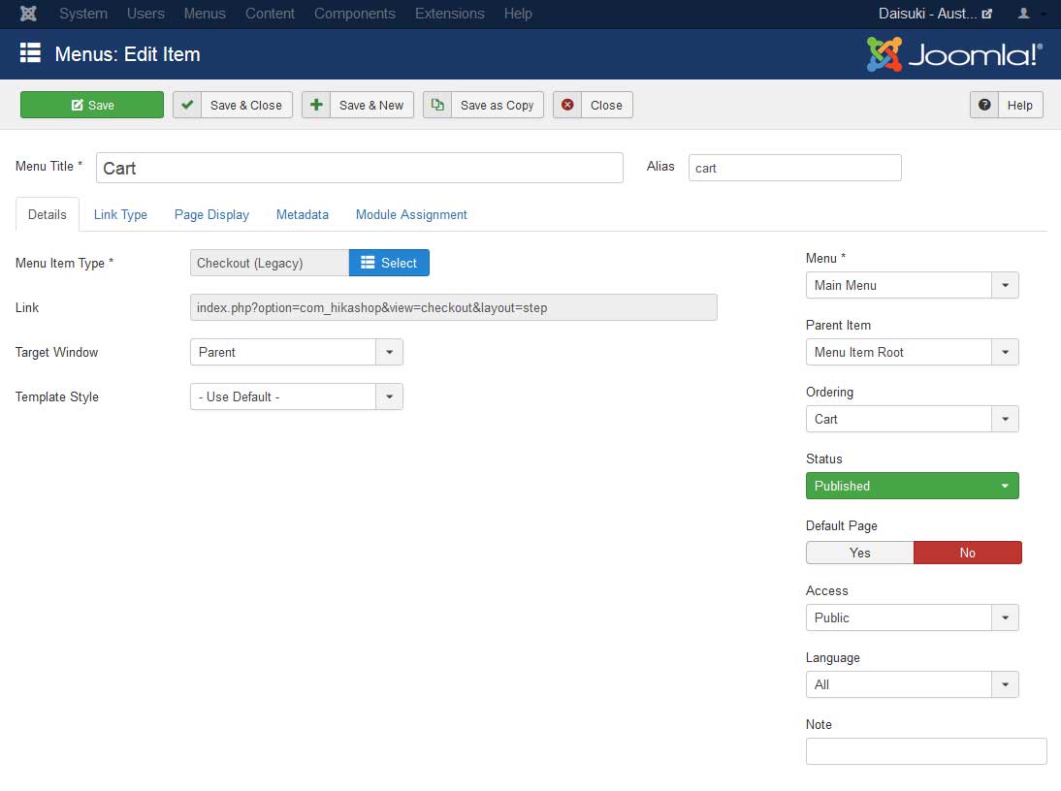
Task: Open the Published status dropdown
Action: (x=913, y=486)
